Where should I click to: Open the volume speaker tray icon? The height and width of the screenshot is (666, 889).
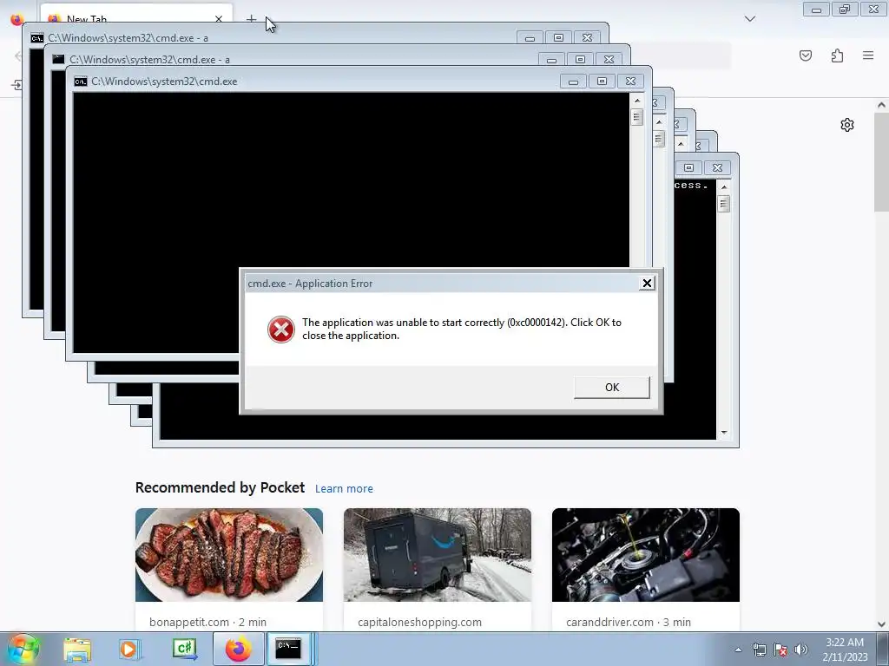(800, 650)
